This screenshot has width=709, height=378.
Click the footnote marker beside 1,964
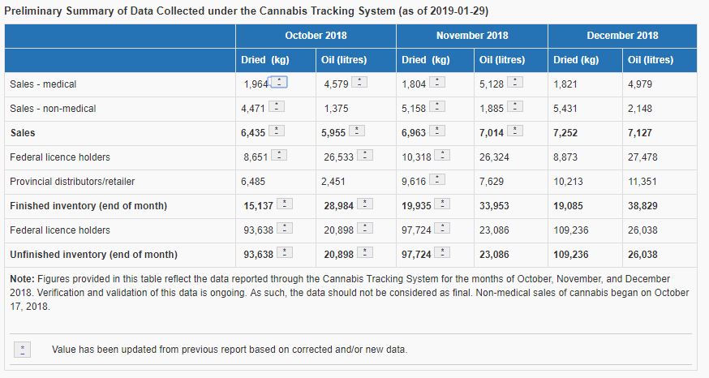coord(279,82)
